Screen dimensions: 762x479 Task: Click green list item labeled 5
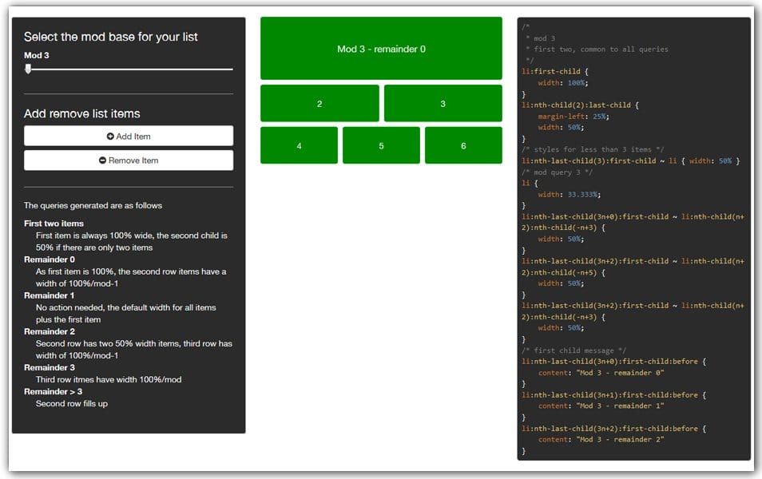click(x=381, y=144)
